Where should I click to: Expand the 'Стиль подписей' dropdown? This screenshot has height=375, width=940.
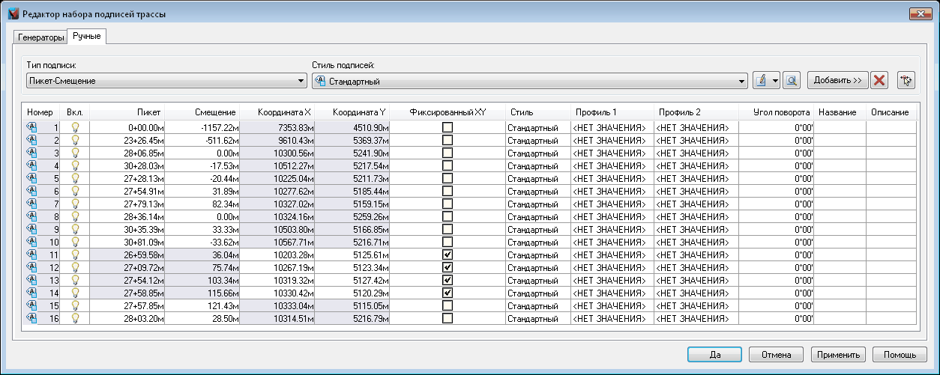pos(742,80)
